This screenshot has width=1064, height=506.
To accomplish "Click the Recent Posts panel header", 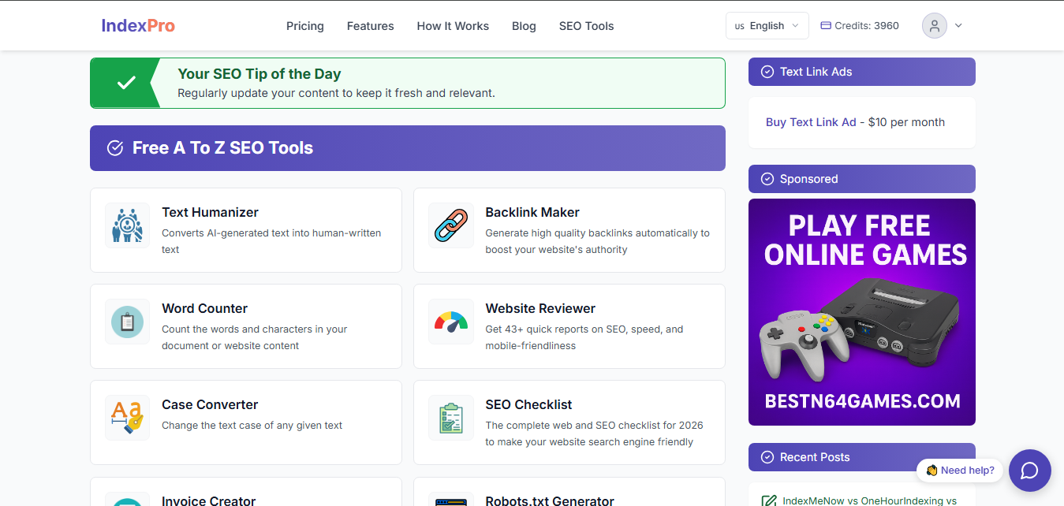I will (x=862, y=457).
